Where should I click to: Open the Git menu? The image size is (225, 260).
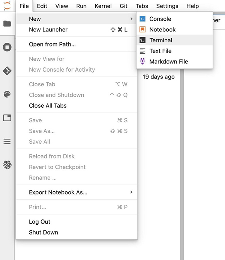point(123,6)
